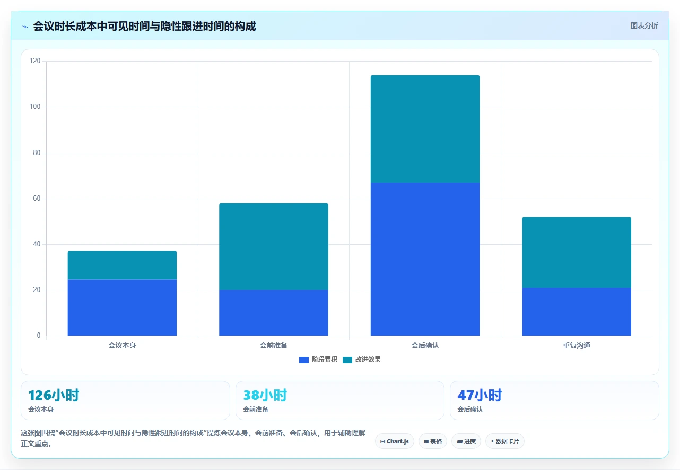Click the chart title 会议时长成本中可见时间与隐性跟进时间的构成
This screenshot has width=680, height=470.
tap(144, 26)
